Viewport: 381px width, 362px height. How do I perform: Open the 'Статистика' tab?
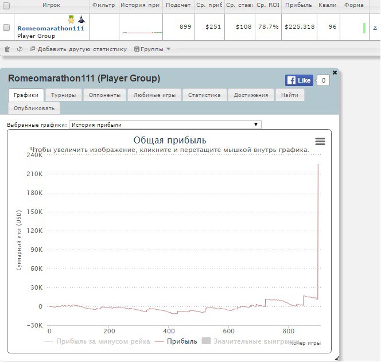click(204, 95)
